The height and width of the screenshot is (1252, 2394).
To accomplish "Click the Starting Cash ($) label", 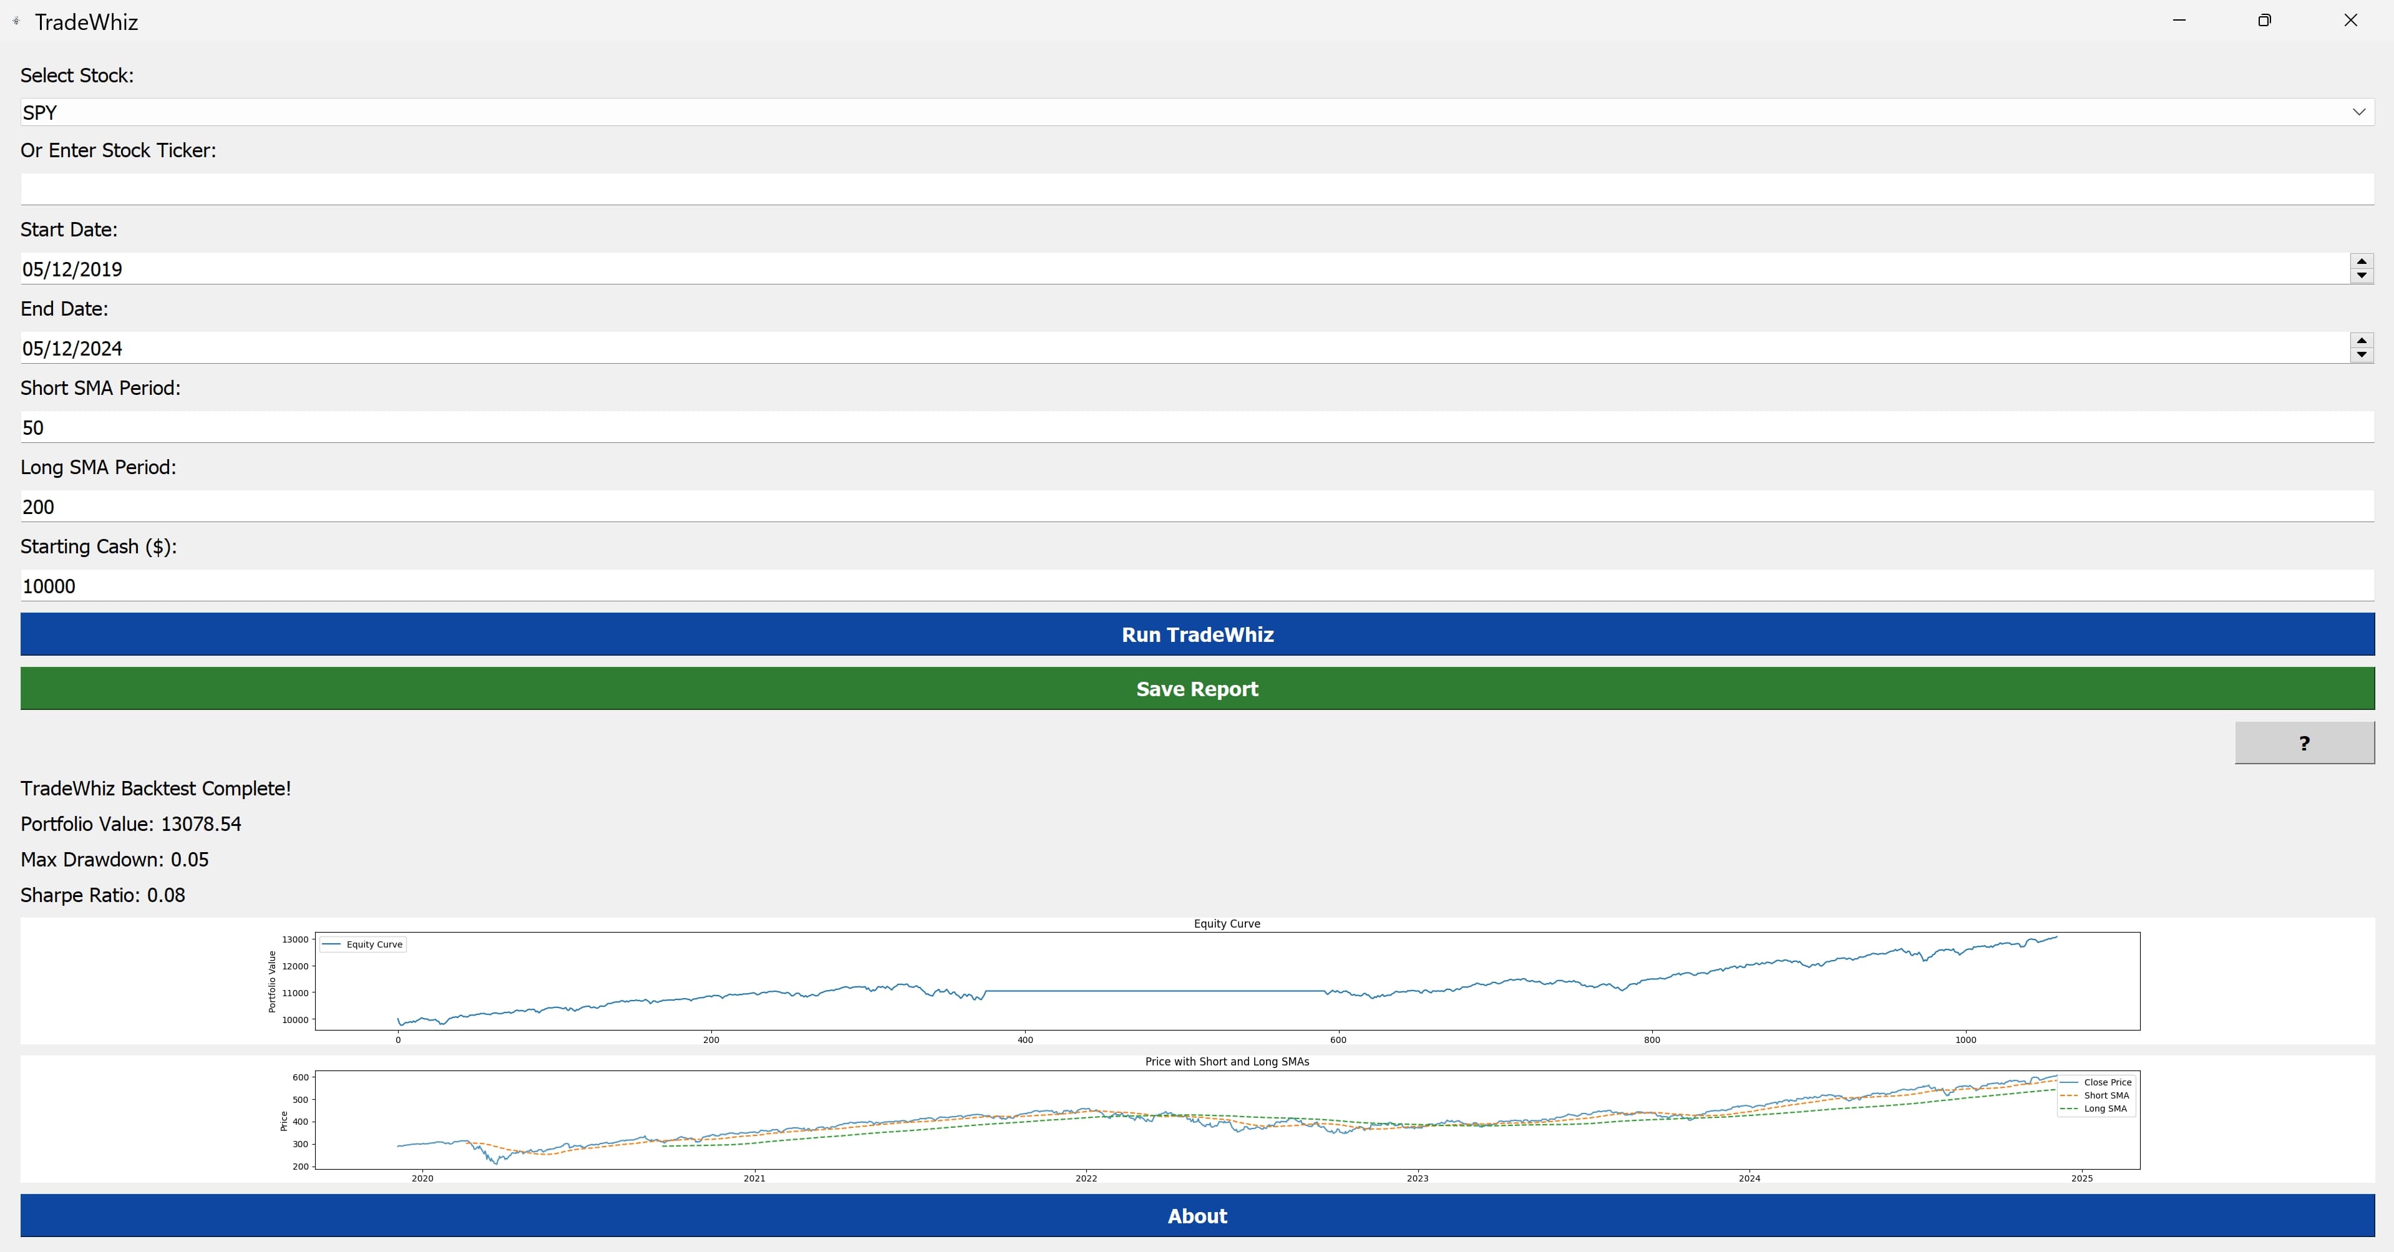I will coord(99,546).
